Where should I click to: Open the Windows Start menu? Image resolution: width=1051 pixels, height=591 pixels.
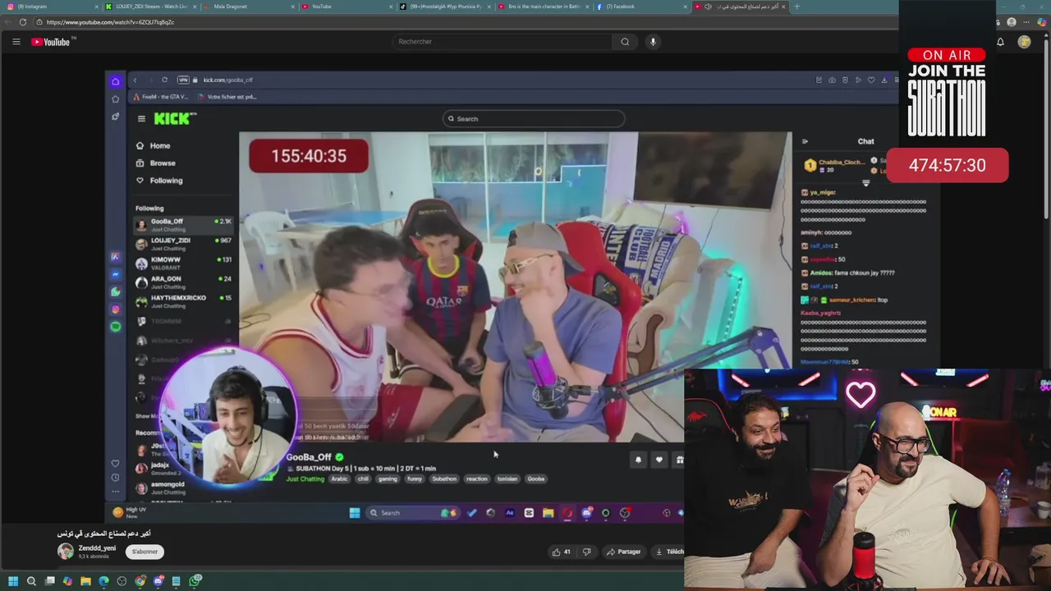[12, 581]
